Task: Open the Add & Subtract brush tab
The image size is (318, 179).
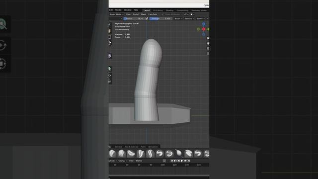Action: 131,147
